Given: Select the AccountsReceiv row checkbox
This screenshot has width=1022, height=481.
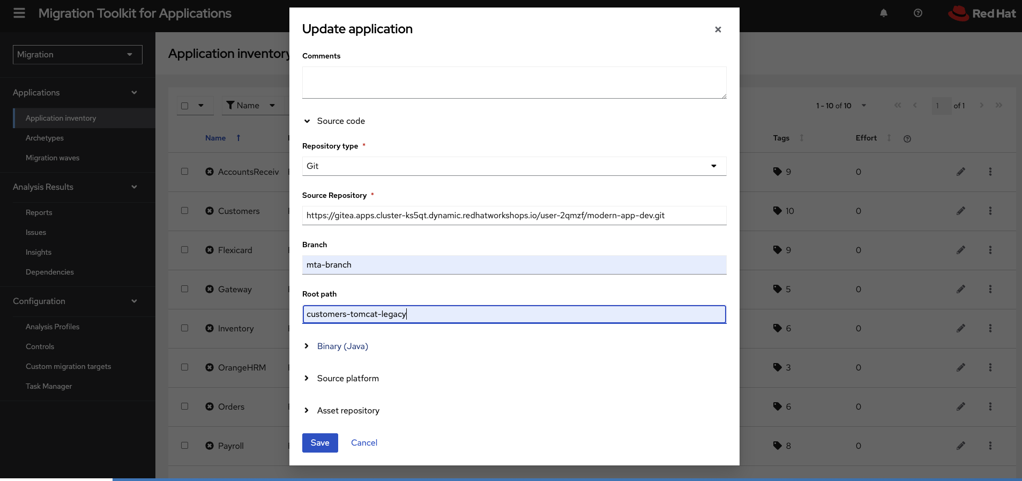Looking at the screenshot, I should coord(185,172).
